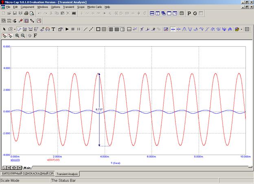
Task: Open the Transient menu
Action: [68, 7]
